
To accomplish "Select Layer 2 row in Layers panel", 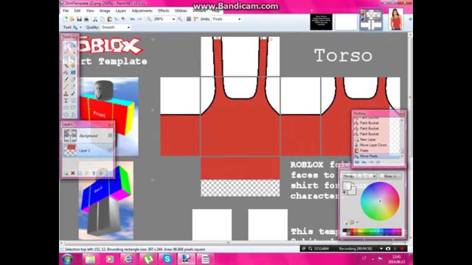I will [88, 150].
